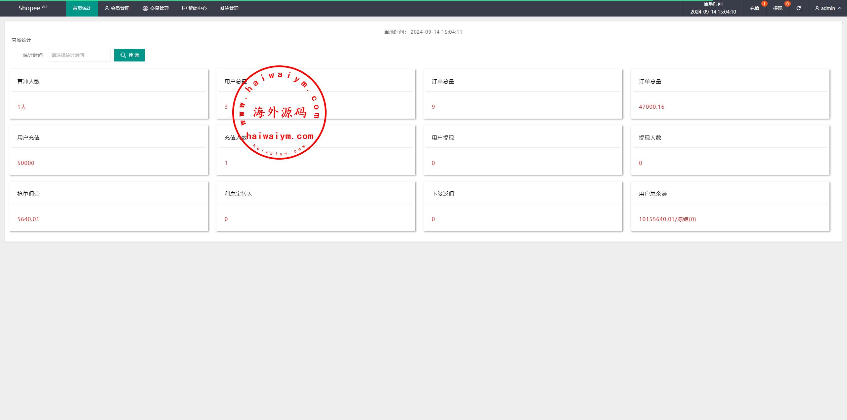This screenshot has width=847, height=420.
Task: Click the user icon beside 会员管理
Action: [107, 8]
